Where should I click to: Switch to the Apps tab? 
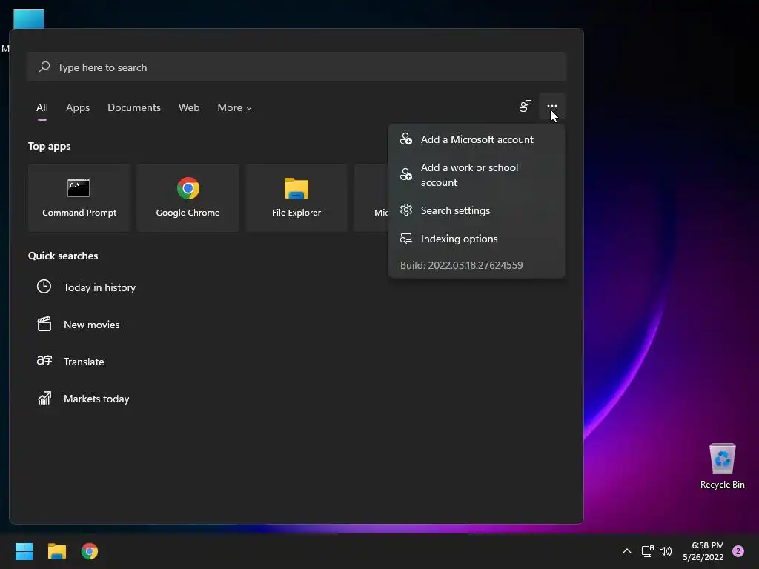click(x=78, y=108)
